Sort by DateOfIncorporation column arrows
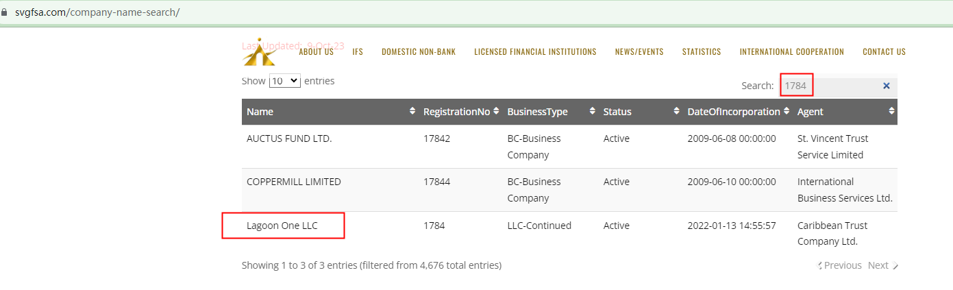 (787, 111)
